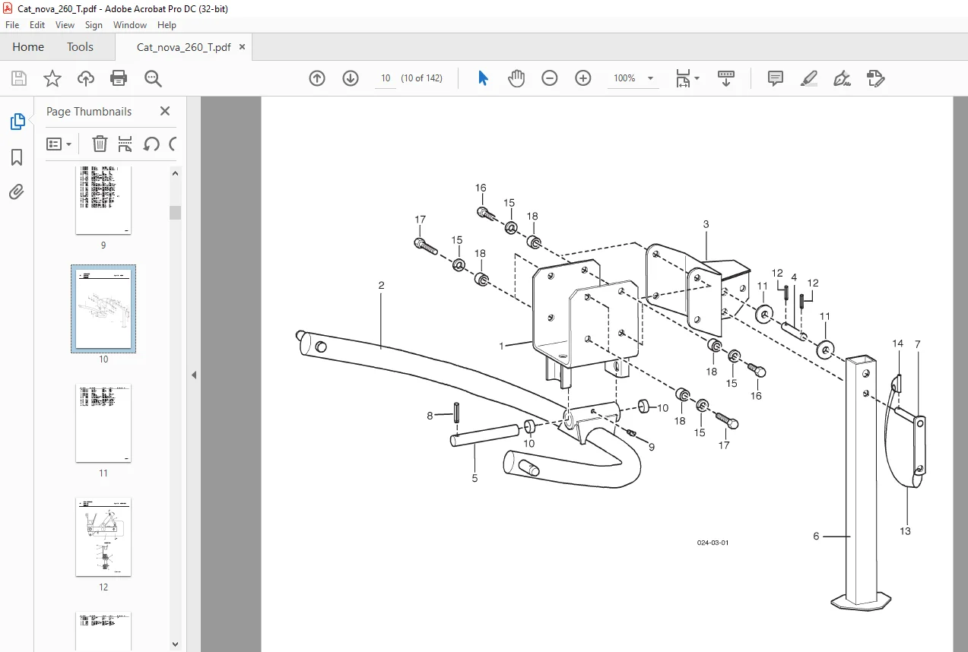The height and width of the screenshot is (652, 968).
Task: Click the "(10 of 142)" page count text
Action: [421, 78]
